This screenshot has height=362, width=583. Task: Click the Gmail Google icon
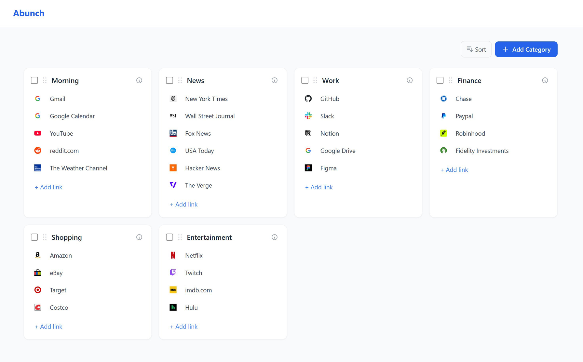[x=38, y=99]
